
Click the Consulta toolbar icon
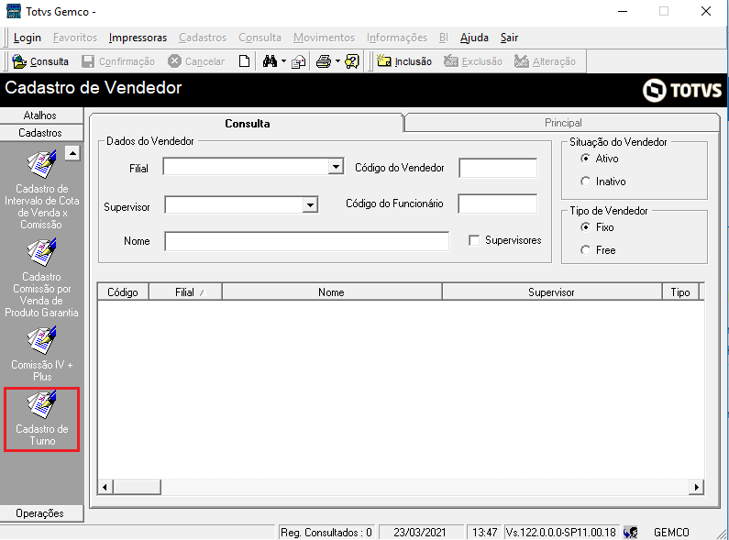click(x=19, y=61)
